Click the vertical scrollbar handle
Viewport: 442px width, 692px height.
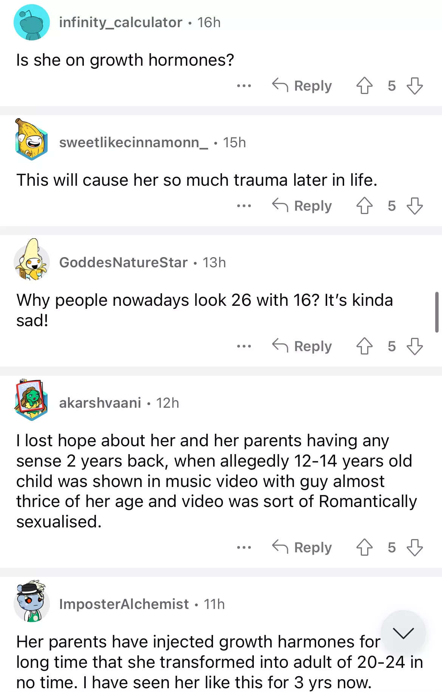437,312
